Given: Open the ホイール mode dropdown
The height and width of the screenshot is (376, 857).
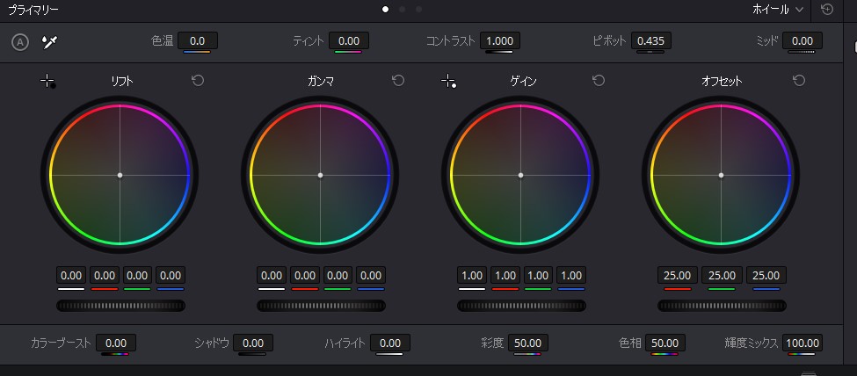Looking at the screenshot, I should pos(778,10).
